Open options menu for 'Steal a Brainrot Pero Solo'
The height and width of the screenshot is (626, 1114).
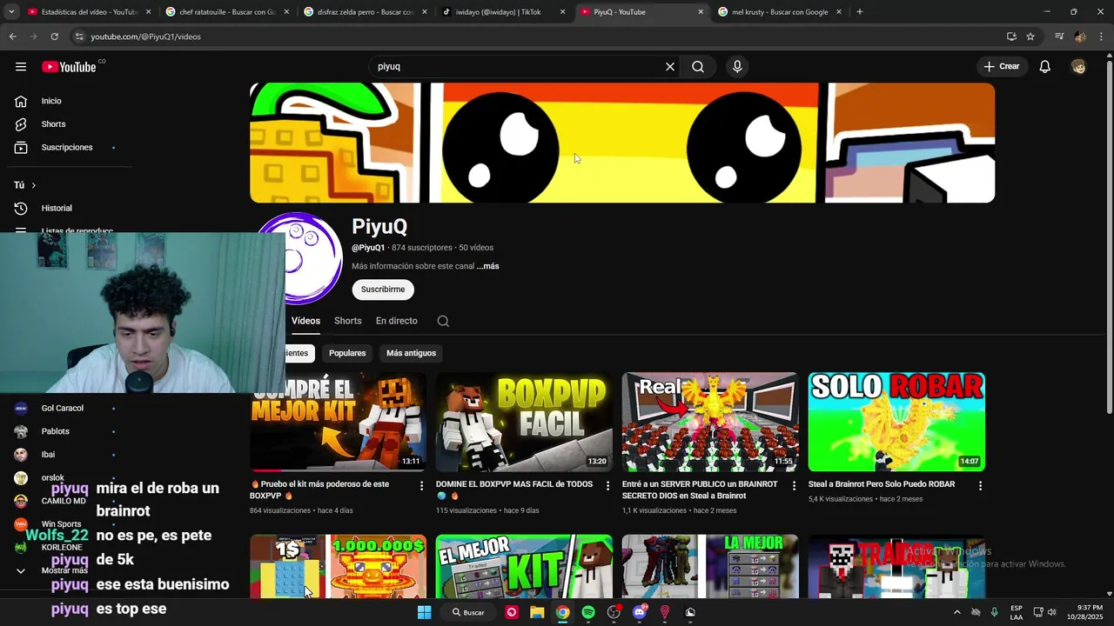point(980,486)
